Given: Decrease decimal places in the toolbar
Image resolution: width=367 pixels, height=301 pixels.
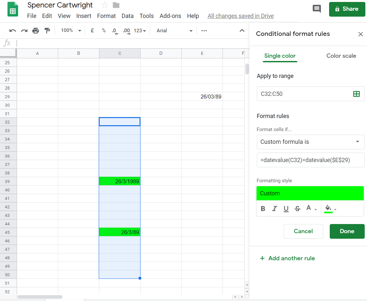Looking at the screenshot, I should 114,30.
